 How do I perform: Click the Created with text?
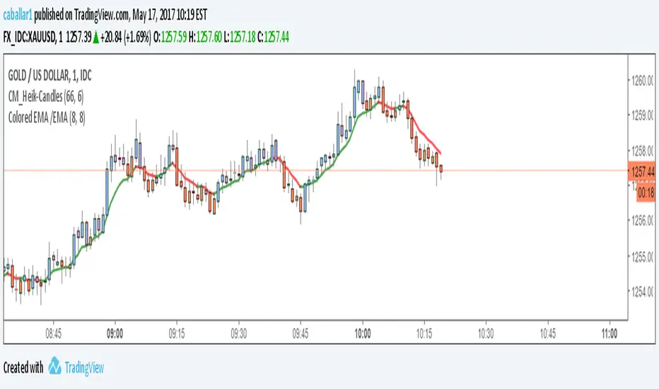pos(23,368)
